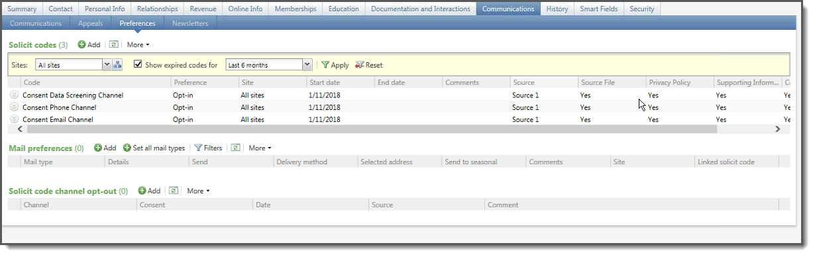Image resolution: width=813 pixels, height=255 pixels.
Task: Open the channel opt-out More menu
Action: coord(198,191)
